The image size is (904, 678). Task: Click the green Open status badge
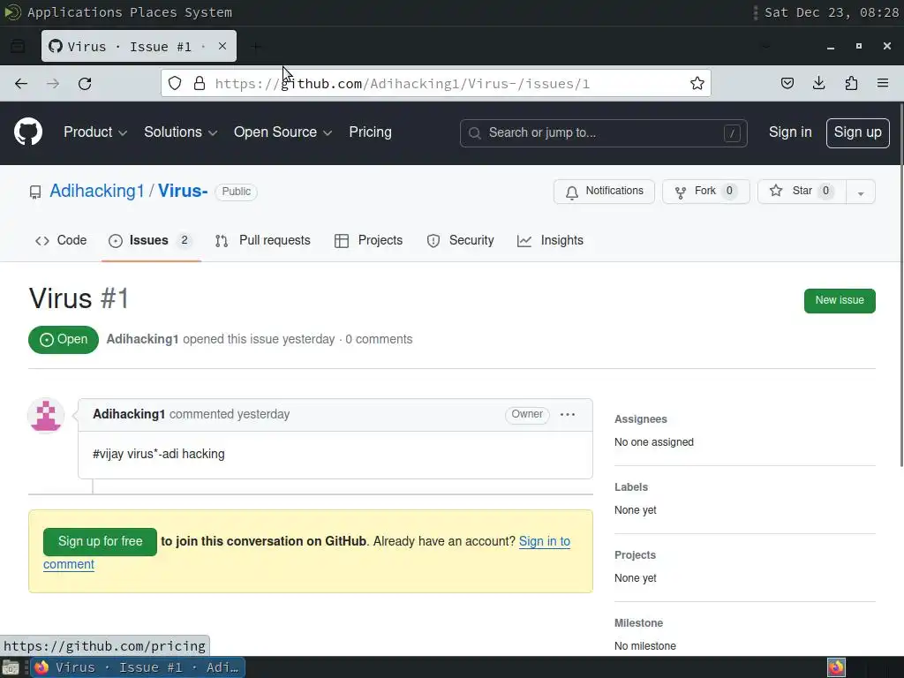[x=64, y=340]
